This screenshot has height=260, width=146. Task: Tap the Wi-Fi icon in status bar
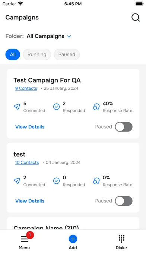pyautogui.click(x=20, y=4)
